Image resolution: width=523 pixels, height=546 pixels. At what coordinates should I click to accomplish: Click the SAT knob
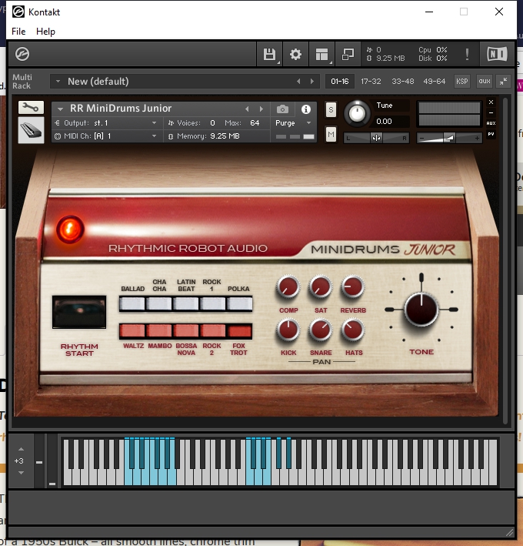click(320, 287)
